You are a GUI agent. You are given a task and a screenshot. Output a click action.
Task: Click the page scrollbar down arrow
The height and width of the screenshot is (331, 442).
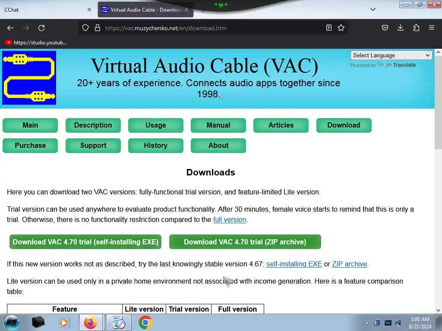438,310
